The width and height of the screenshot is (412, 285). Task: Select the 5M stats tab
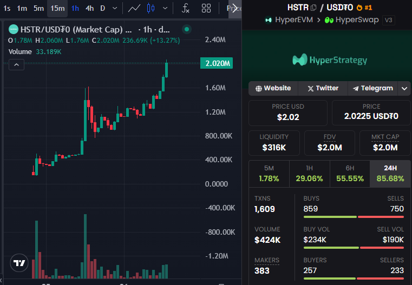click(269, 174)
